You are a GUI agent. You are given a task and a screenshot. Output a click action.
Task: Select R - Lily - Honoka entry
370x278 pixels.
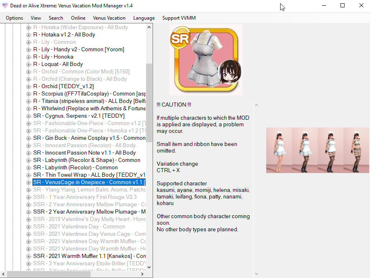pyautogui.click(x=53, y=57)
